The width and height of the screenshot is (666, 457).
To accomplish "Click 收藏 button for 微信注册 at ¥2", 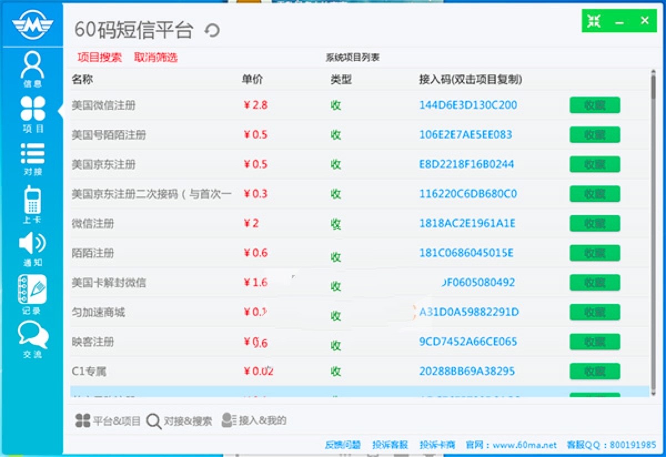I will 594,224.
